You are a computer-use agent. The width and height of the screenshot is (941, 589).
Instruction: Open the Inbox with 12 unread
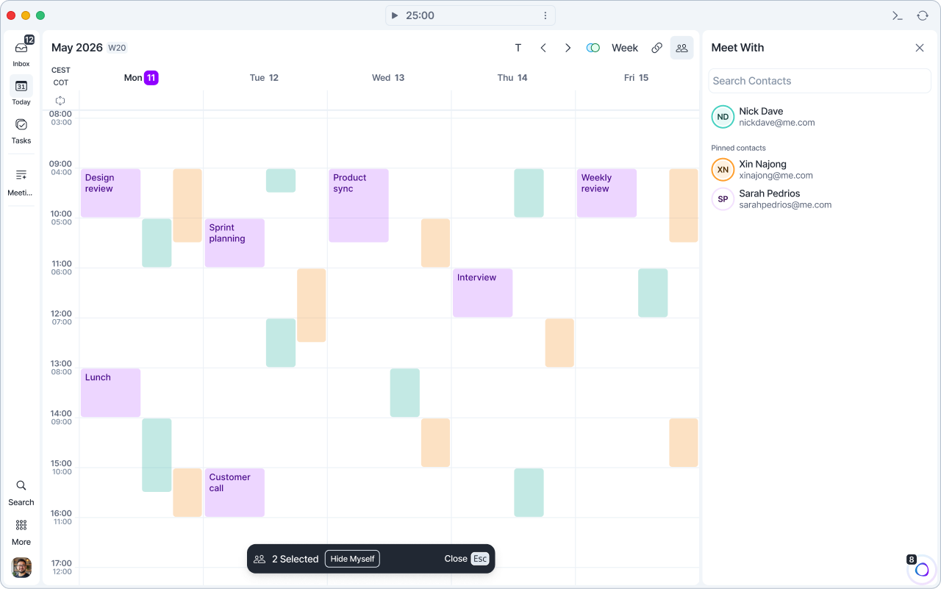[21, 51]
